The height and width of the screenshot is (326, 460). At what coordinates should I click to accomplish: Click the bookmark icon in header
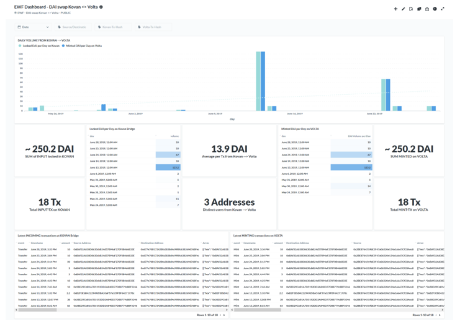(411, 9)
